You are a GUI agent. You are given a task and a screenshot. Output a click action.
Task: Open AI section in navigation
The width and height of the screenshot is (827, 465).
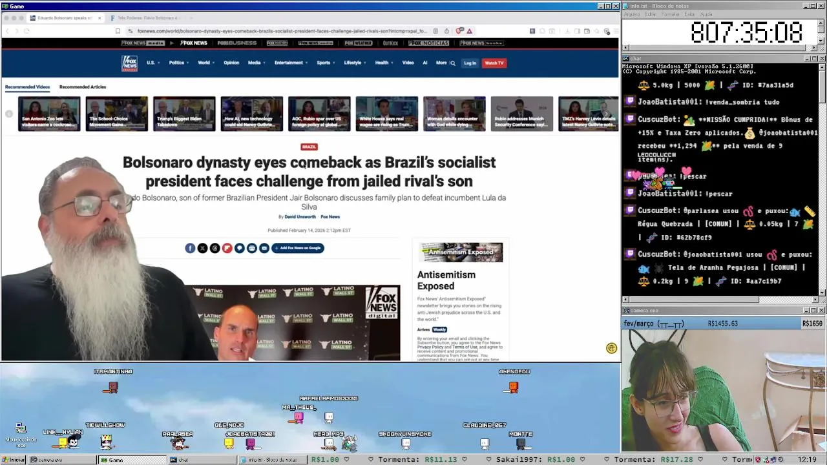coord(425,63)
